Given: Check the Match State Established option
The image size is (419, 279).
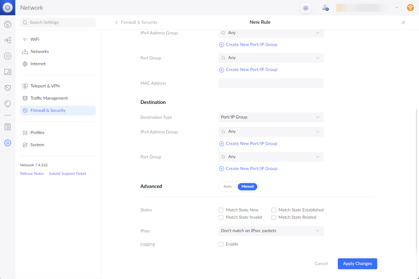Looking at the screenshot, I should coord(274,210).
